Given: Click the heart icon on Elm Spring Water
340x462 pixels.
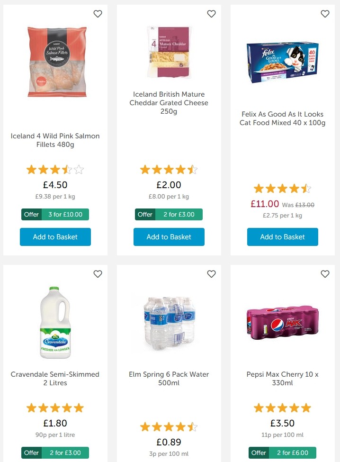Looking at the screenshot, I should pos(211,274).
